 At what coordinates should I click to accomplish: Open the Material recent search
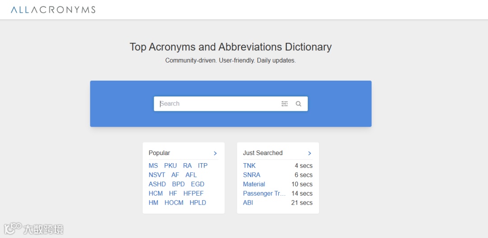pos(254,184)
